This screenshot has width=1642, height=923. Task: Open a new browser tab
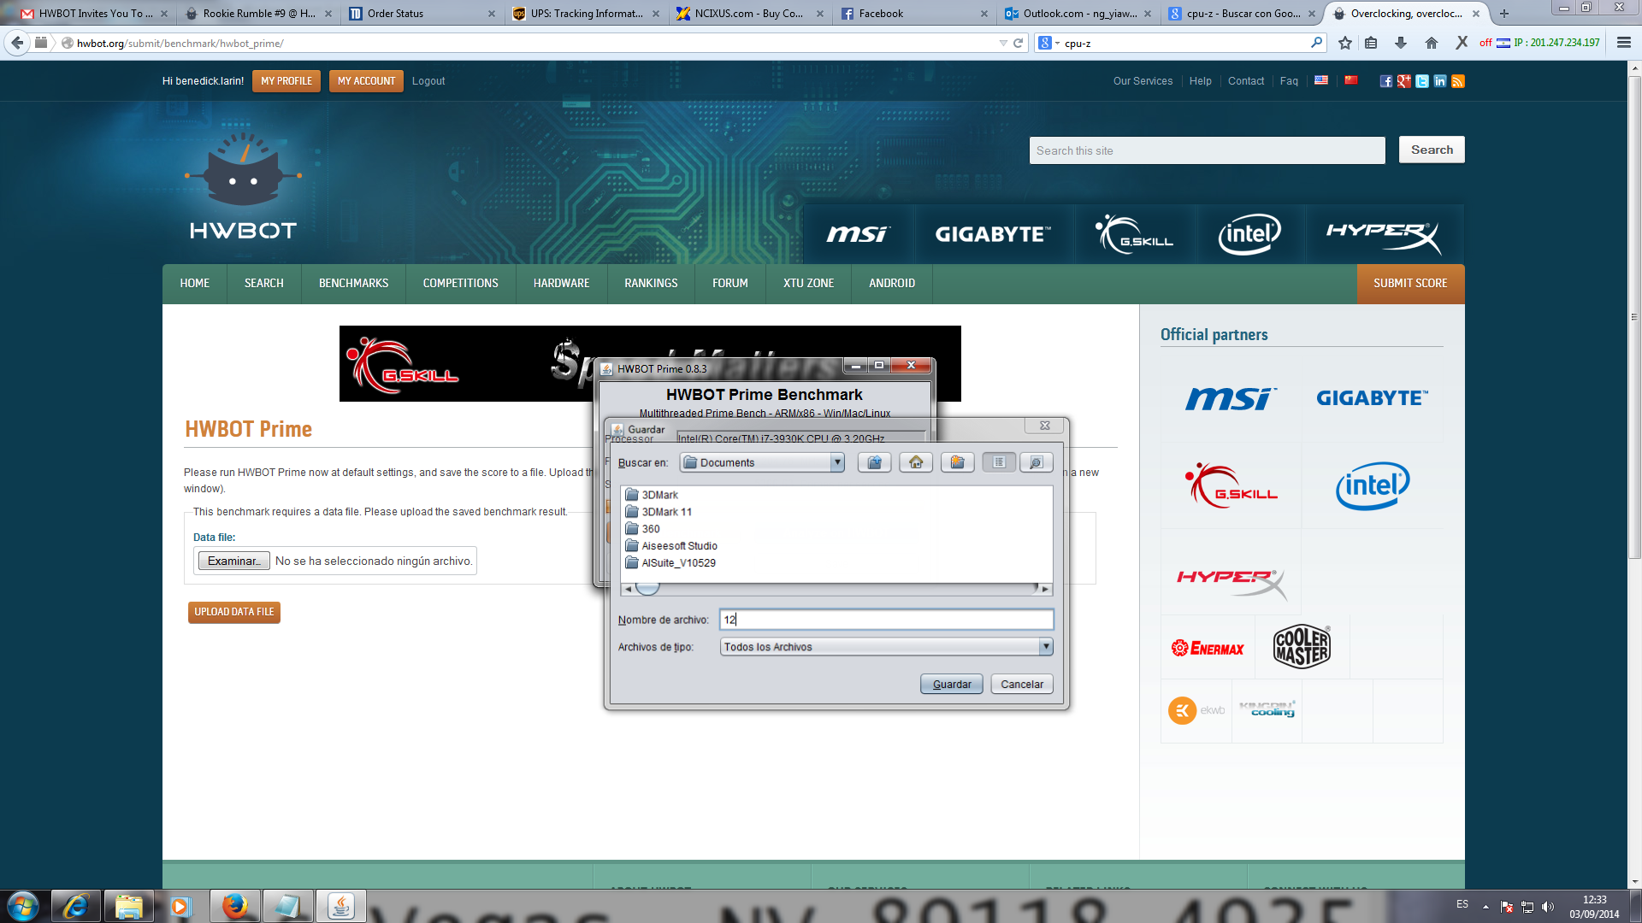[1504, 14]
